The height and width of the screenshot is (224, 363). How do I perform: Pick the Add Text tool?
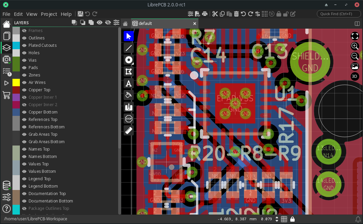129,83
